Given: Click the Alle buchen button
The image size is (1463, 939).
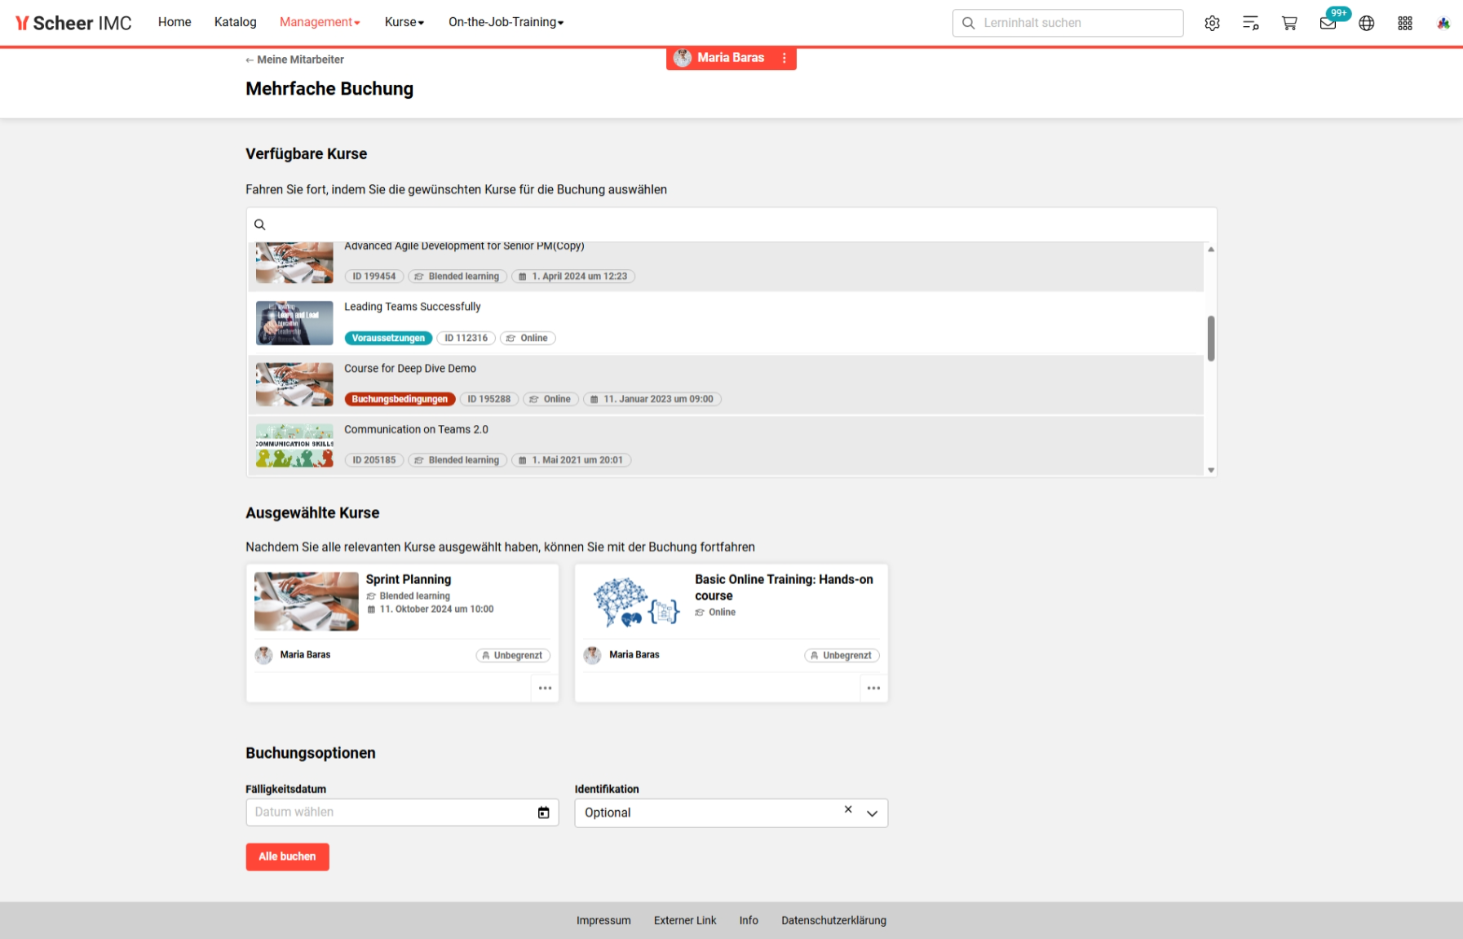Looking at the screenshot, I should pyautogui.click(x=288, y=857).
